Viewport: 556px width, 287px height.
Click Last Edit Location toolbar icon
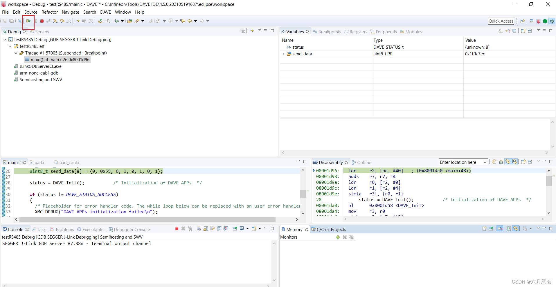pyautogui.click(x=183, y=21)
